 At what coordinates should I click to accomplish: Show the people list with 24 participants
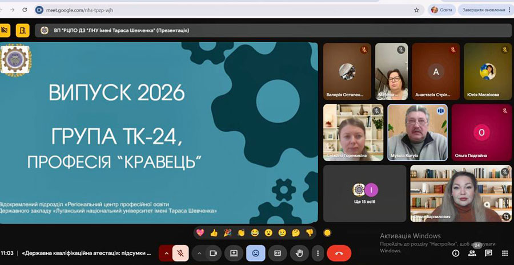click(x=472, y=253)
